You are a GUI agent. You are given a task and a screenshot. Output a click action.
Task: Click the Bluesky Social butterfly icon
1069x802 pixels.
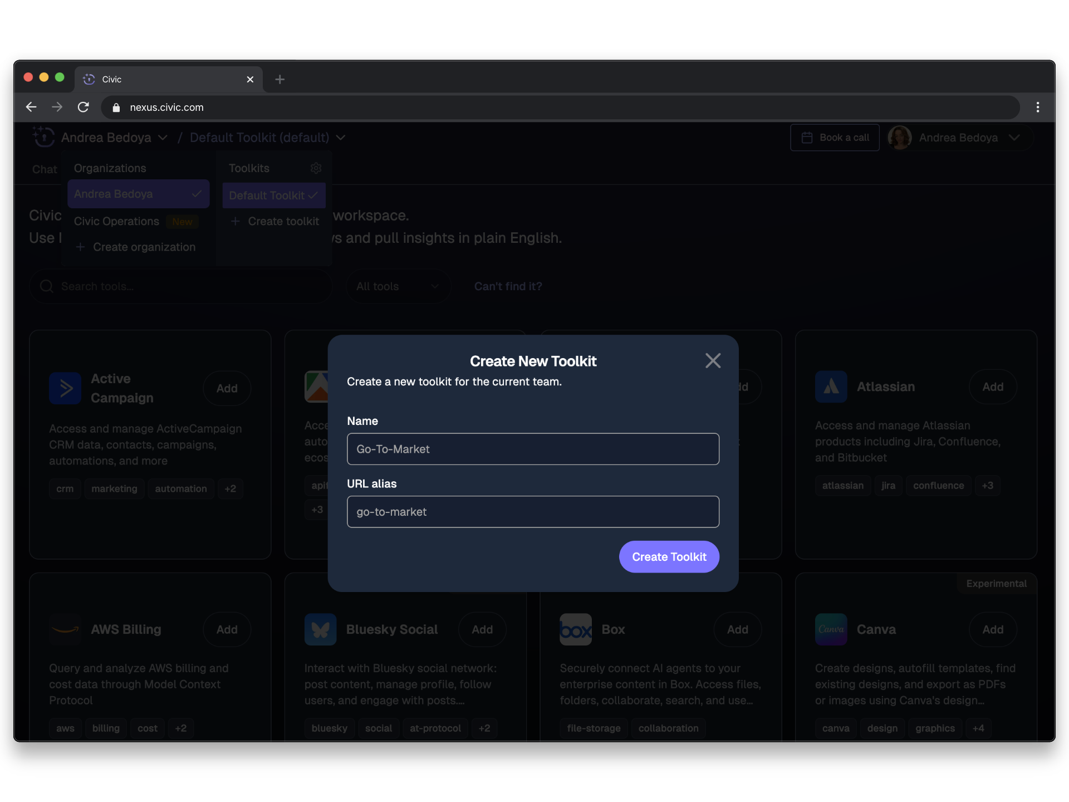tap(320, 629)
